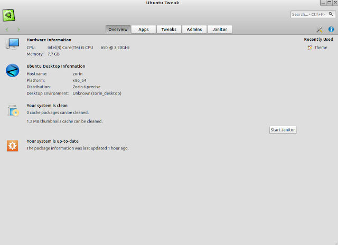The width and height of the screenshot is (338, 245).
Task: Open the Janitor tab
Action: pos(220,30)
